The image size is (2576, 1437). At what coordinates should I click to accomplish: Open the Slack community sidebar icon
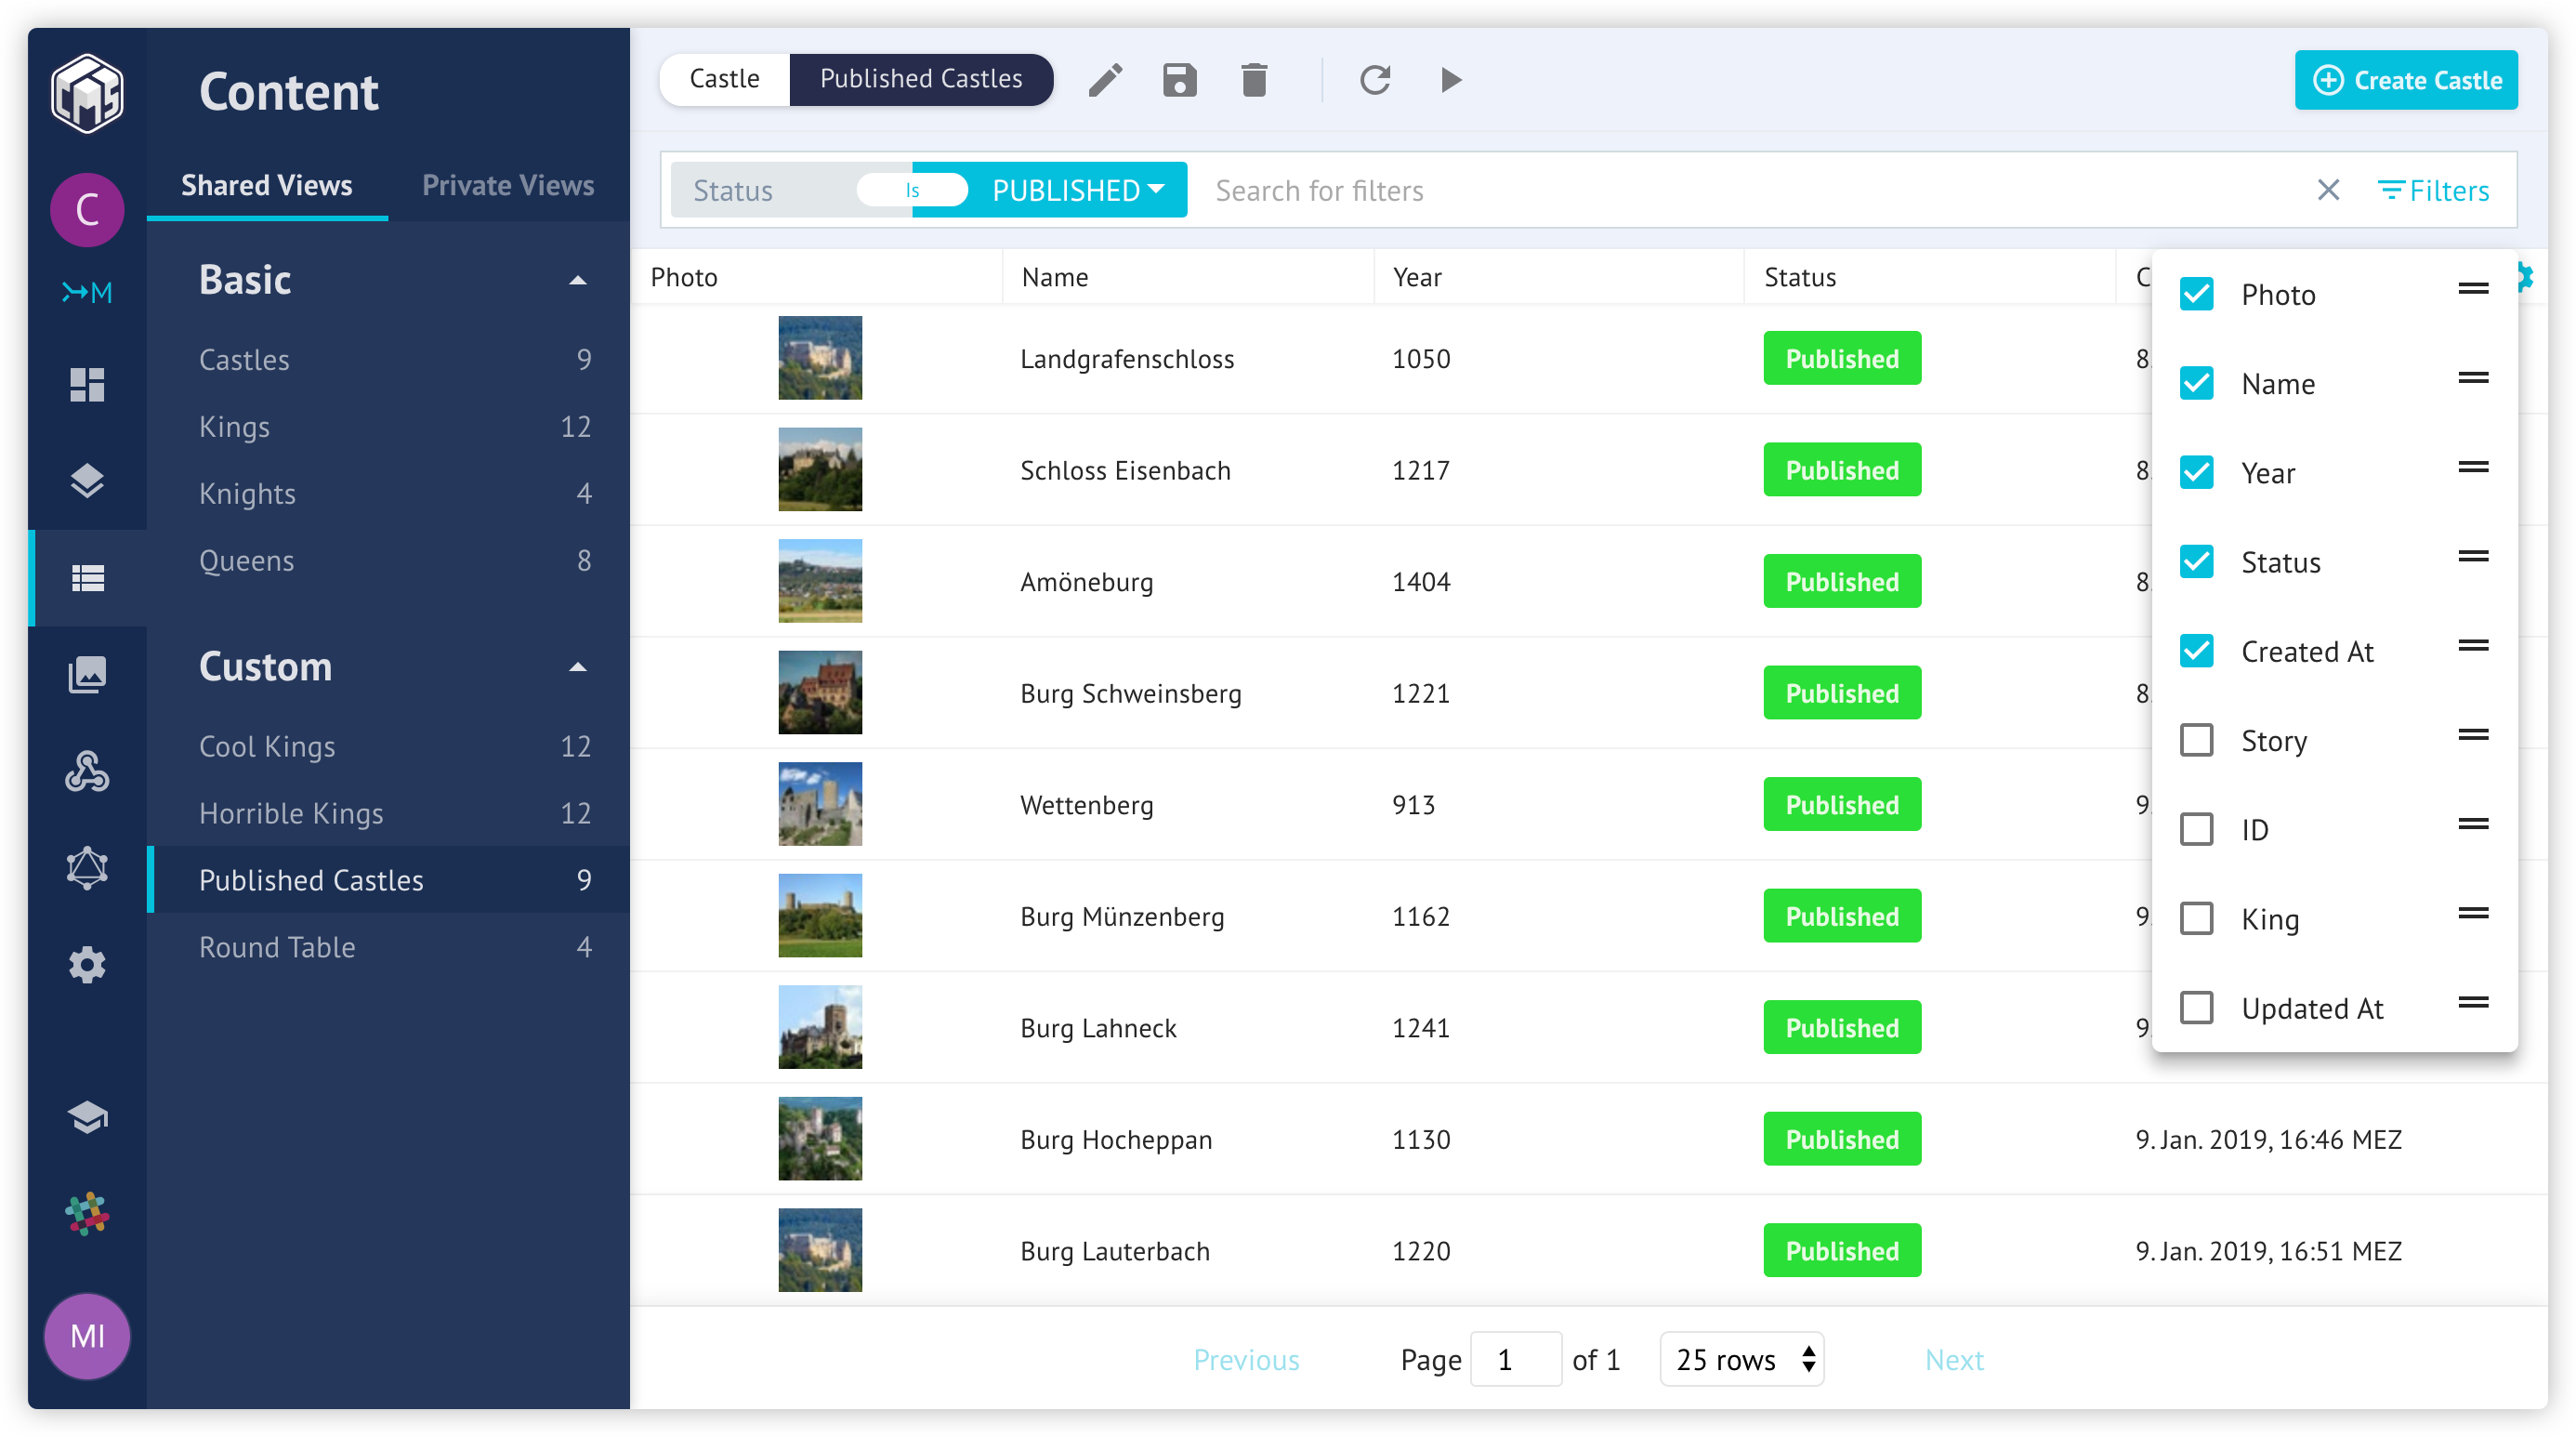point(87,1213)
